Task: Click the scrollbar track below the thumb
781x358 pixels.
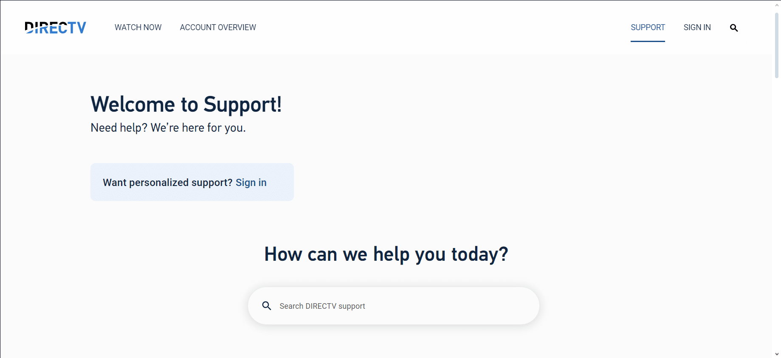Action: click(777, 212)
